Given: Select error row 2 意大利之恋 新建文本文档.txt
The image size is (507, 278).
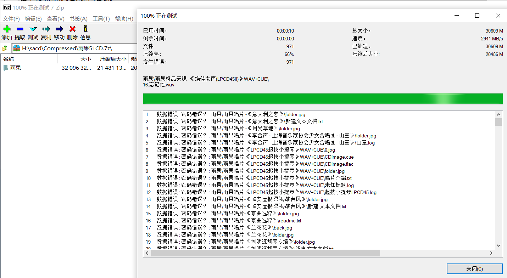Looking at the screenshot, I should (x=319, y=121).
